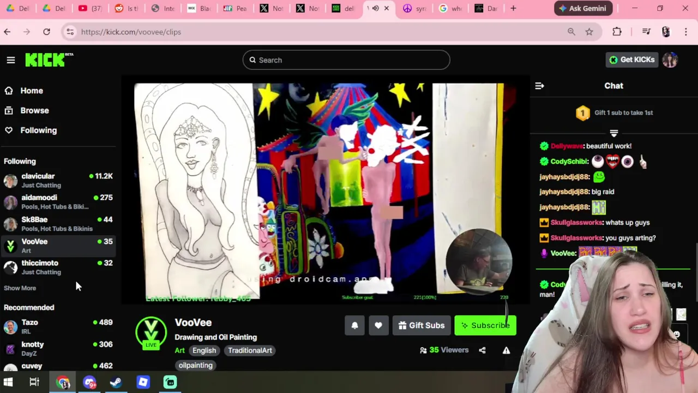698x393 pixels.
Task: Open thiccimoto's channel
Action: (x=58, y=267)
